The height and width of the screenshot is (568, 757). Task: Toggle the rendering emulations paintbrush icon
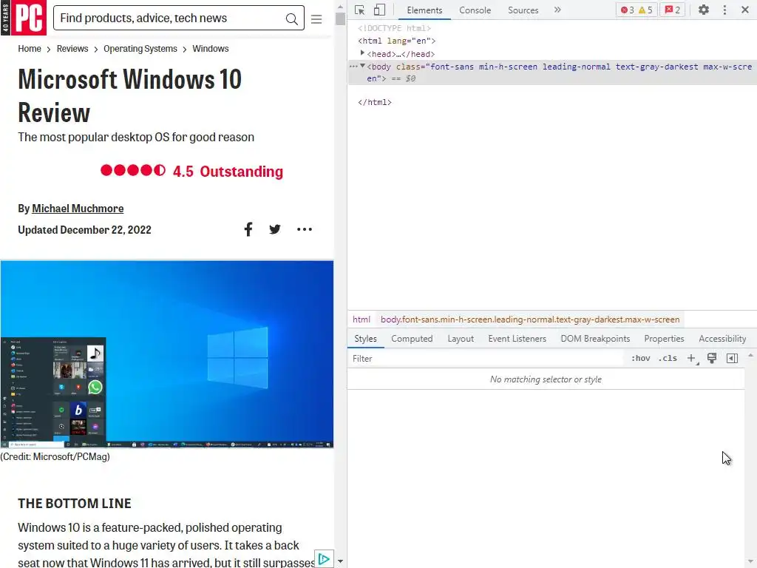pyautogui.click(x=712, y=359)
